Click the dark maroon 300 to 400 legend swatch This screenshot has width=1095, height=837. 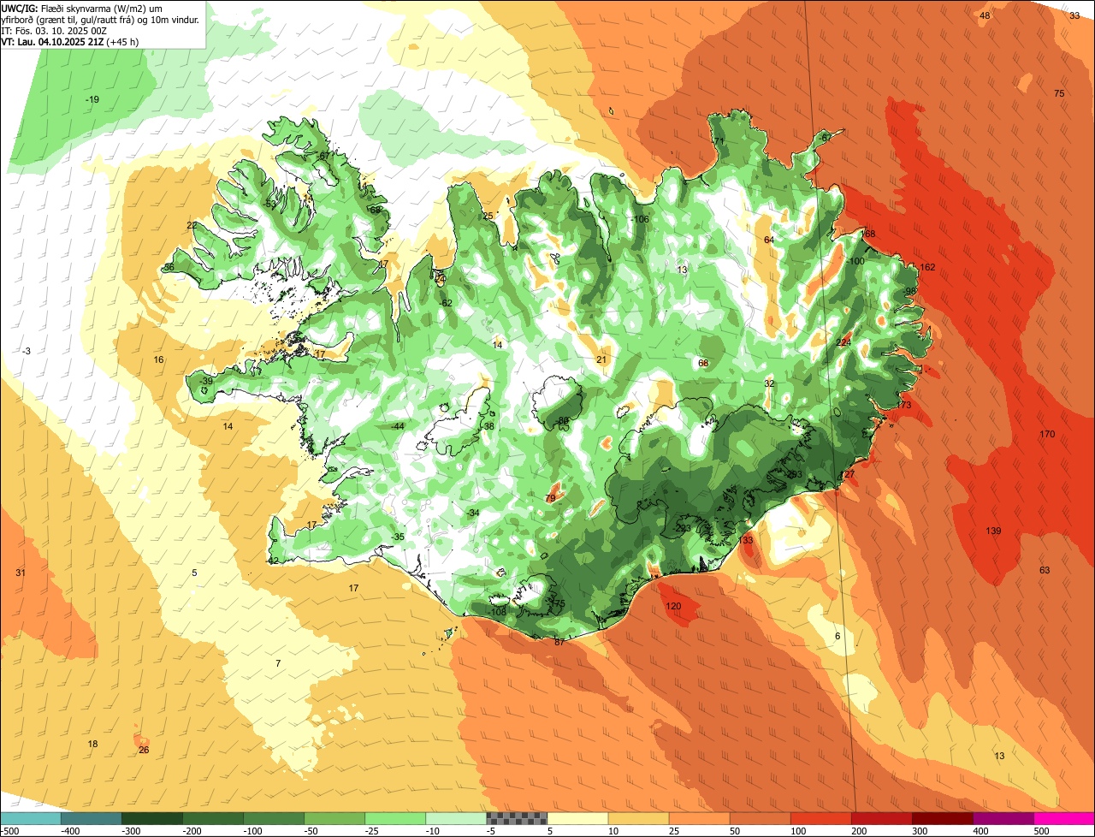(942, 817)
